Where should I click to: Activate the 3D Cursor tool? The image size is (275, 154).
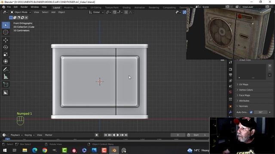point(6,32)
